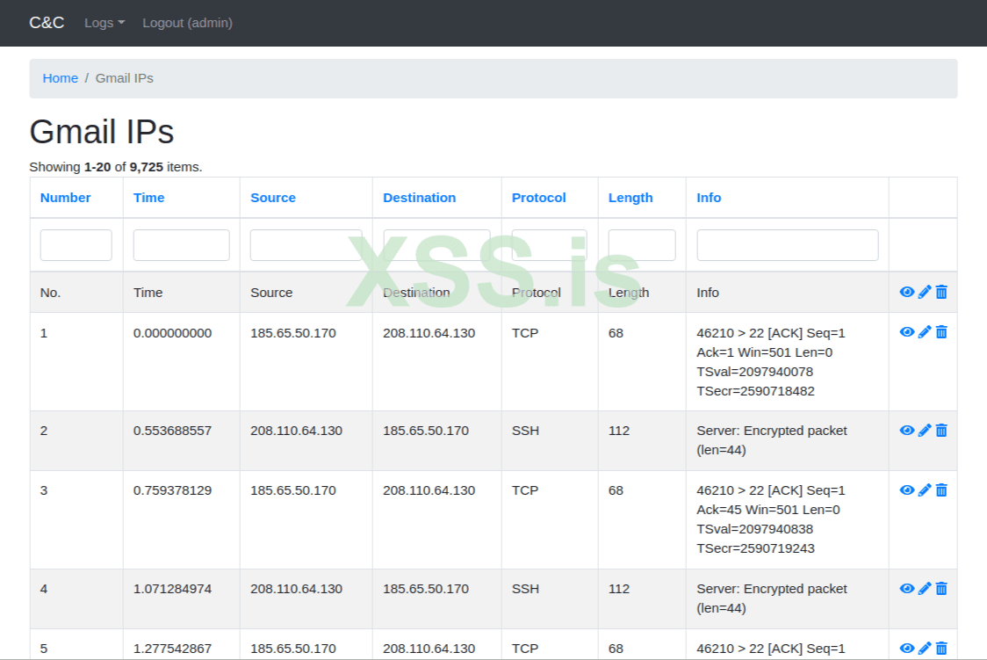
Task: Go to Home via the breadcrumb
Action: click(x=61, y=78)
